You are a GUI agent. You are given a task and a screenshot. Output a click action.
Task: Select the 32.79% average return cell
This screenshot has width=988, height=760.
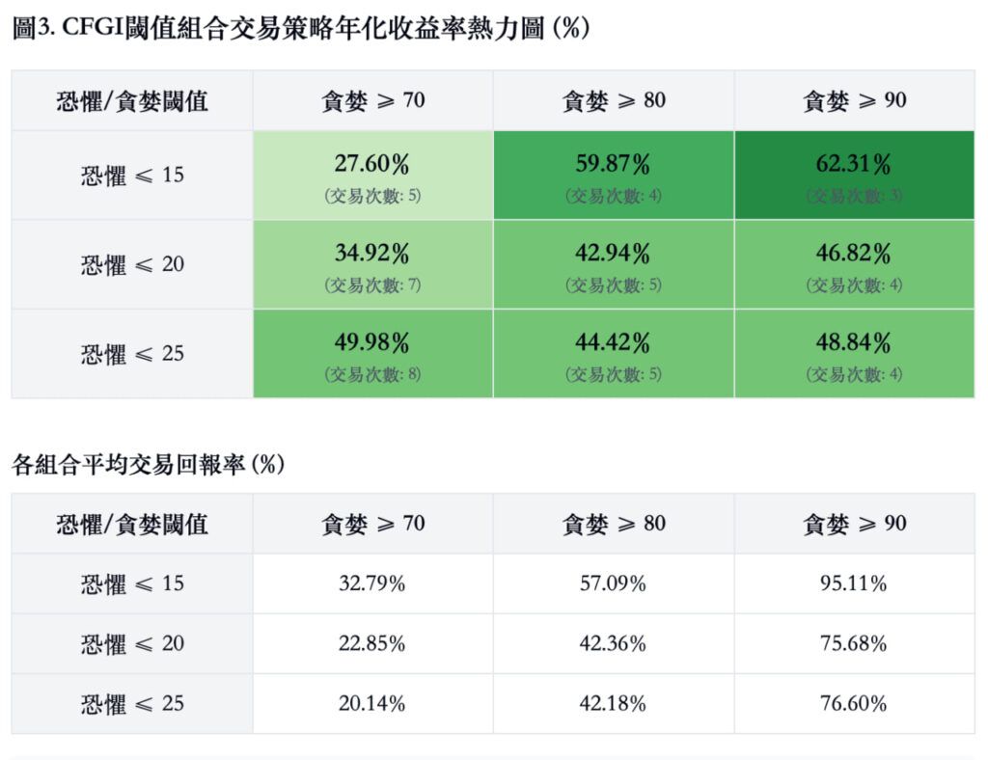372,584
